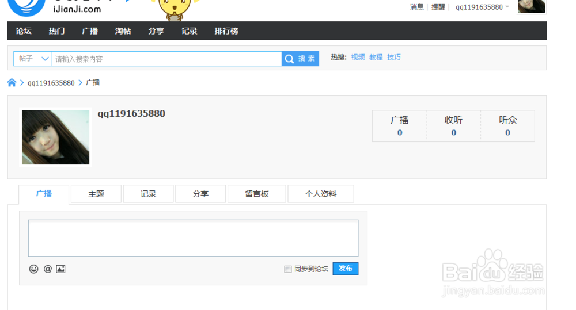The image size is (576, 310).
Task: Switch to the 个人资料 tab
Action: point(321,194)
